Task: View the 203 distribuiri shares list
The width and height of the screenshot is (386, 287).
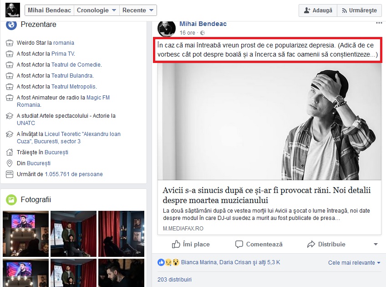Action: [174, 279]
